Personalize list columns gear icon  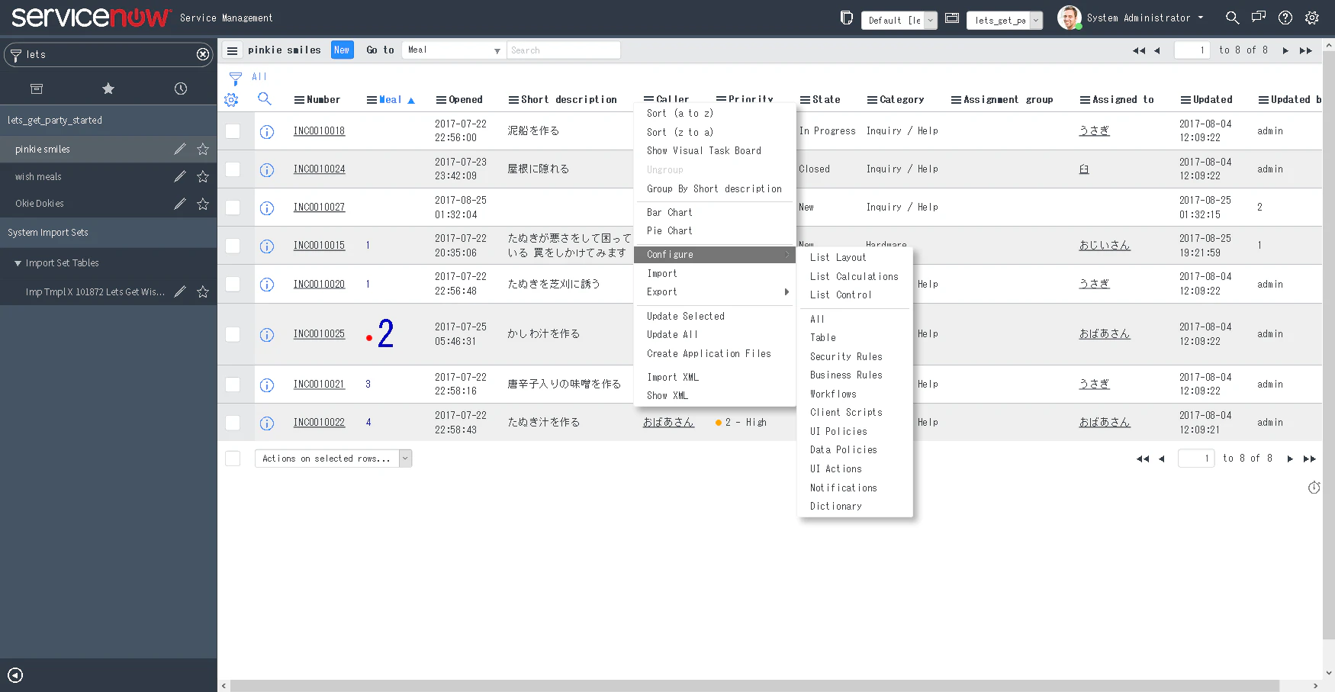point(231,99)
